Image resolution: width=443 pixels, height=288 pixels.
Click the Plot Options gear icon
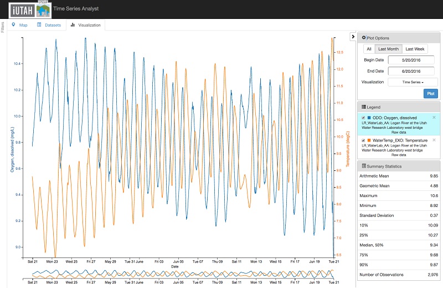click(364, 38)
